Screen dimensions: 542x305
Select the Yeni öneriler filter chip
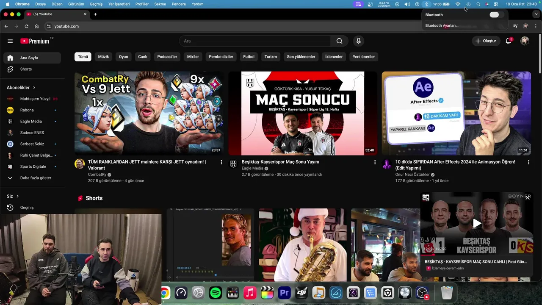(364, 57)
